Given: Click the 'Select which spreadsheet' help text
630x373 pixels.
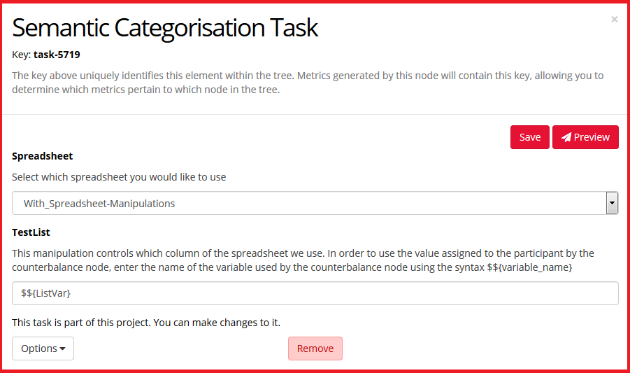Looking at the screenshot, I should pyautogui.click(x=119, y=177).
